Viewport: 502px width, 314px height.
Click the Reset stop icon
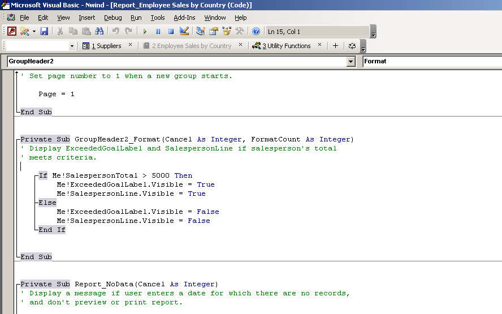coord(171,32)
